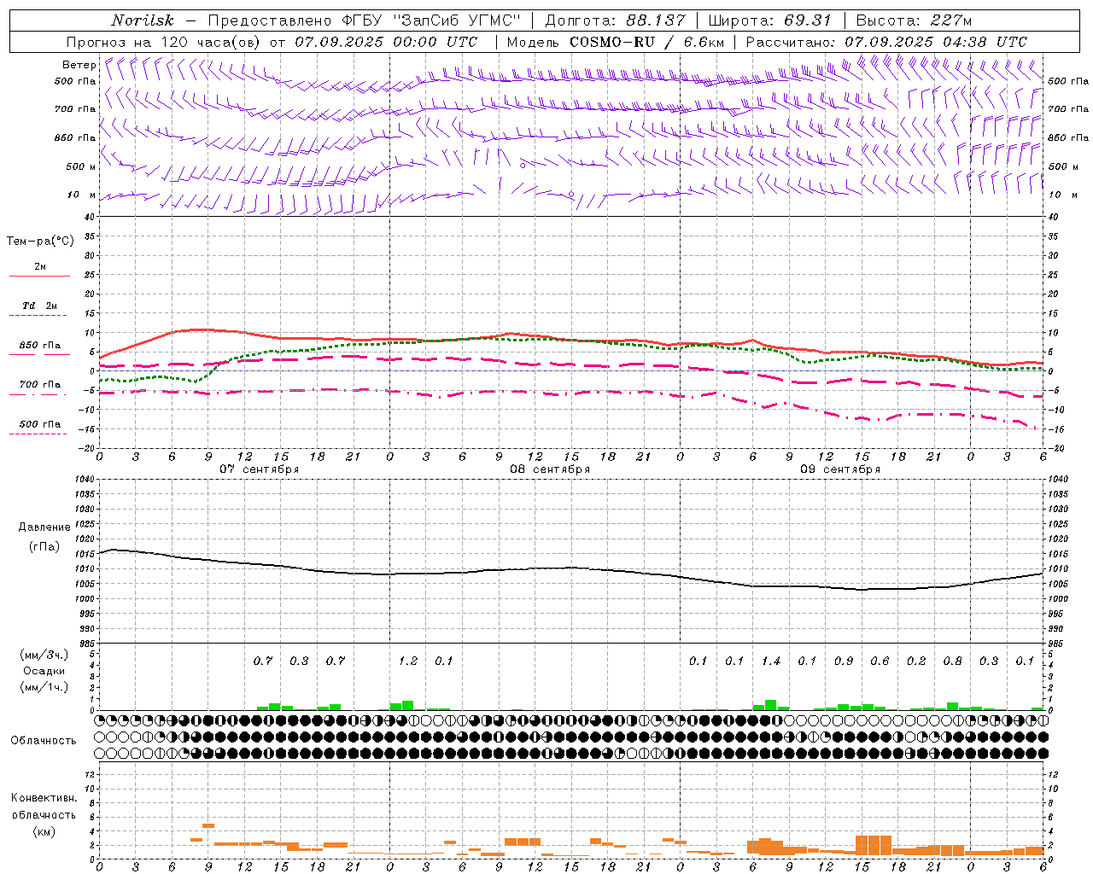Click the '(мм/3ч.)' precipitation unit label
Image resolution: width=1093 pixels, height=874 pixels.
click(x=44, y=655)
